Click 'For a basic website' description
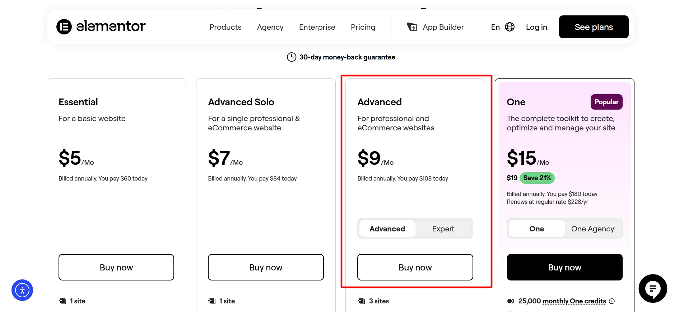This screenshot has width=679, height=312. pyautogui.click(x=92, y=119)
